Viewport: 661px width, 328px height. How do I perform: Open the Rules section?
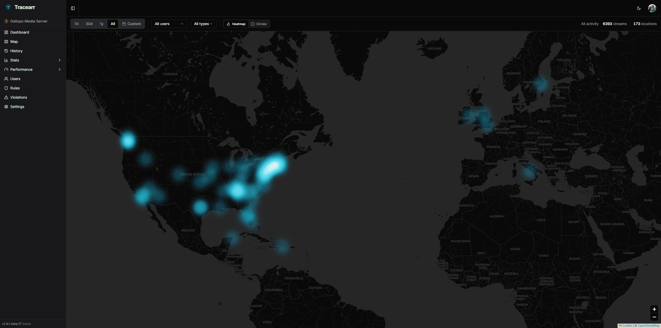pyautogui.click(x=15, y=88)
